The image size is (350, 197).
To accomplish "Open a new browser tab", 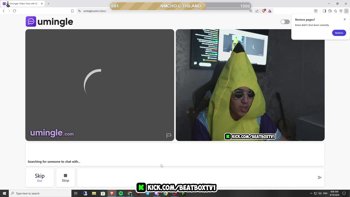I will tap(48, 4).
